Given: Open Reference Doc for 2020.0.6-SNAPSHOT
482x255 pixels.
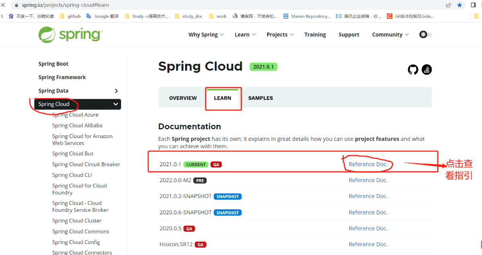Looking at the screenshot, I should click(368, 212).
